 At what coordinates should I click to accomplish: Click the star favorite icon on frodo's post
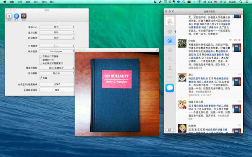239,40
